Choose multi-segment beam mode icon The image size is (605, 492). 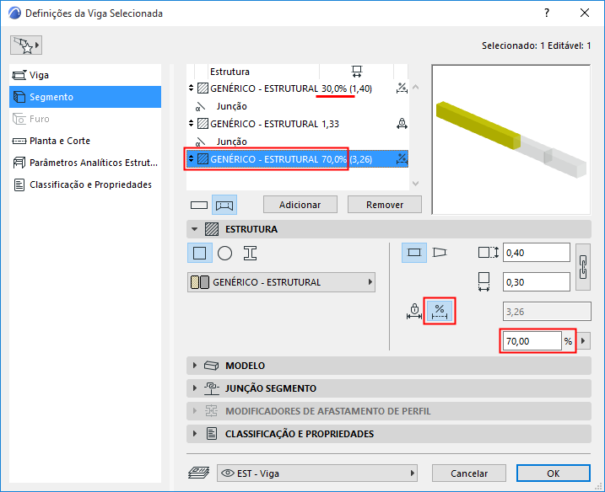coord(224,205)
